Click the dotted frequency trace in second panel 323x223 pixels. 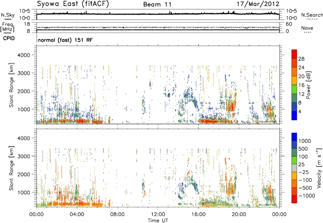click(x=158, y=27)
